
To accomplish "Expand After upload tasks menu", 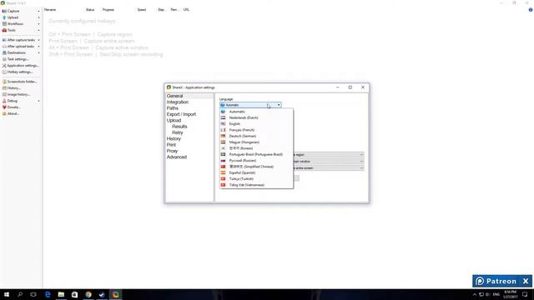I will (x=20, y=47).
